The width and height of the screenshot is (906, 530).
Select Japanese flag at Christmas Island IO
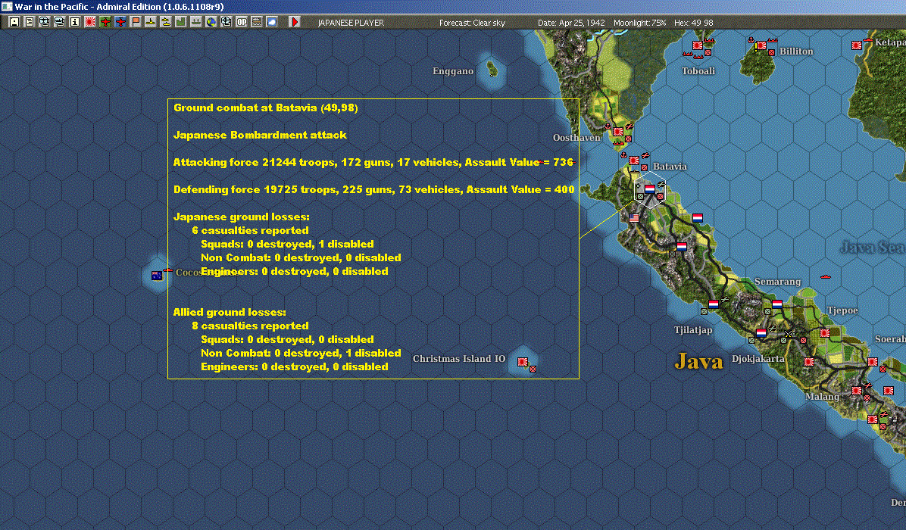523,362
